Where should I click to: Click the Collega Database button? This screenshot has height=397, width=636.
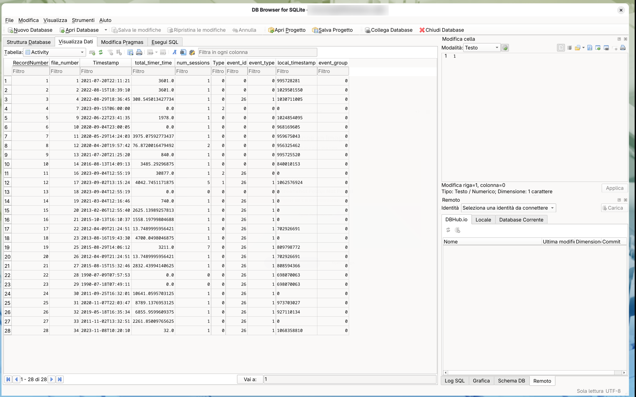388,30
